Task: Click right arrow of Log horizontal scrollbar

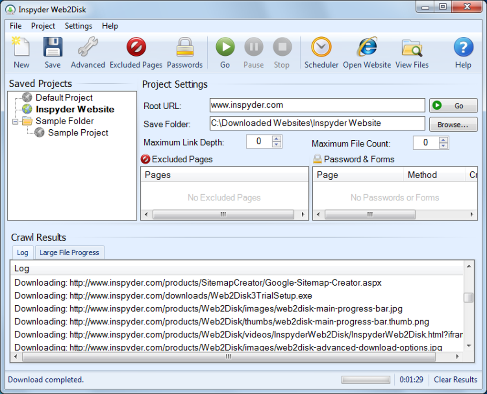Action: point(457,357)
